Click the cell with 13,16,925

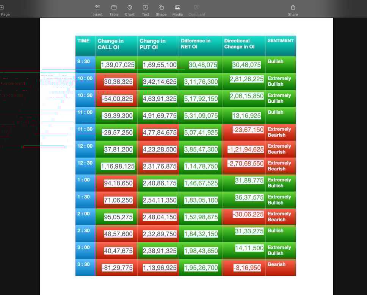pyautogui.click(x=244, y=116)
